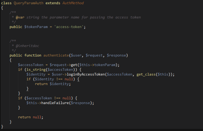This screenshot has width=203, height=131.
Task: Click the 'class' keyword on the first line
Action: [x=6, y=3]
